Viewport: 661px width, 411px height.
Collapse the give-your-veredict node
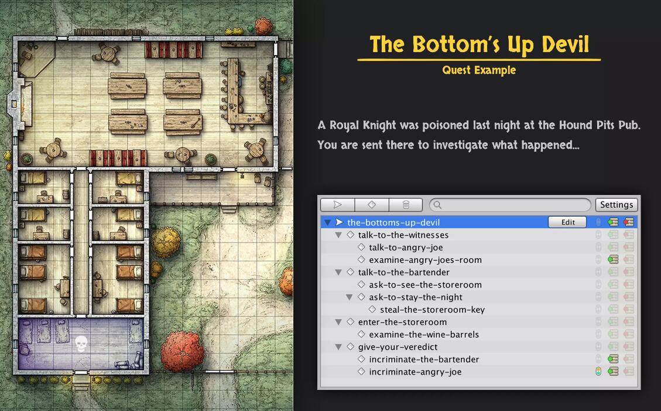pos(338,347)
